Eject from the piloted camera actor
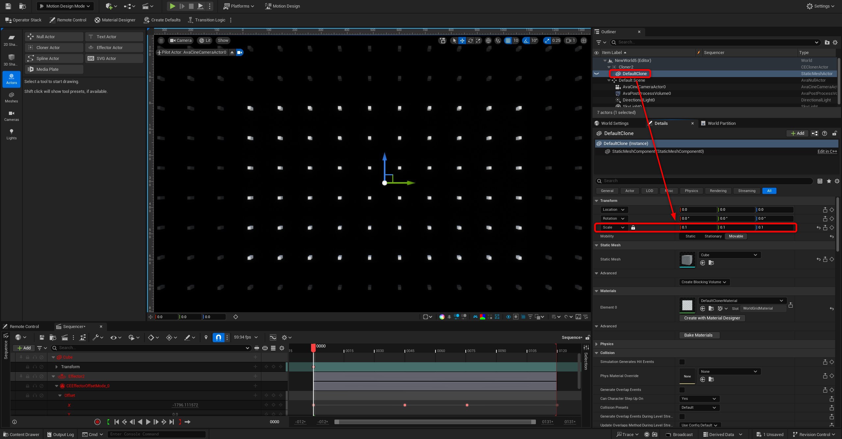Image resolution: width=842 pixels, height=439 pixels. pos(232,52)
